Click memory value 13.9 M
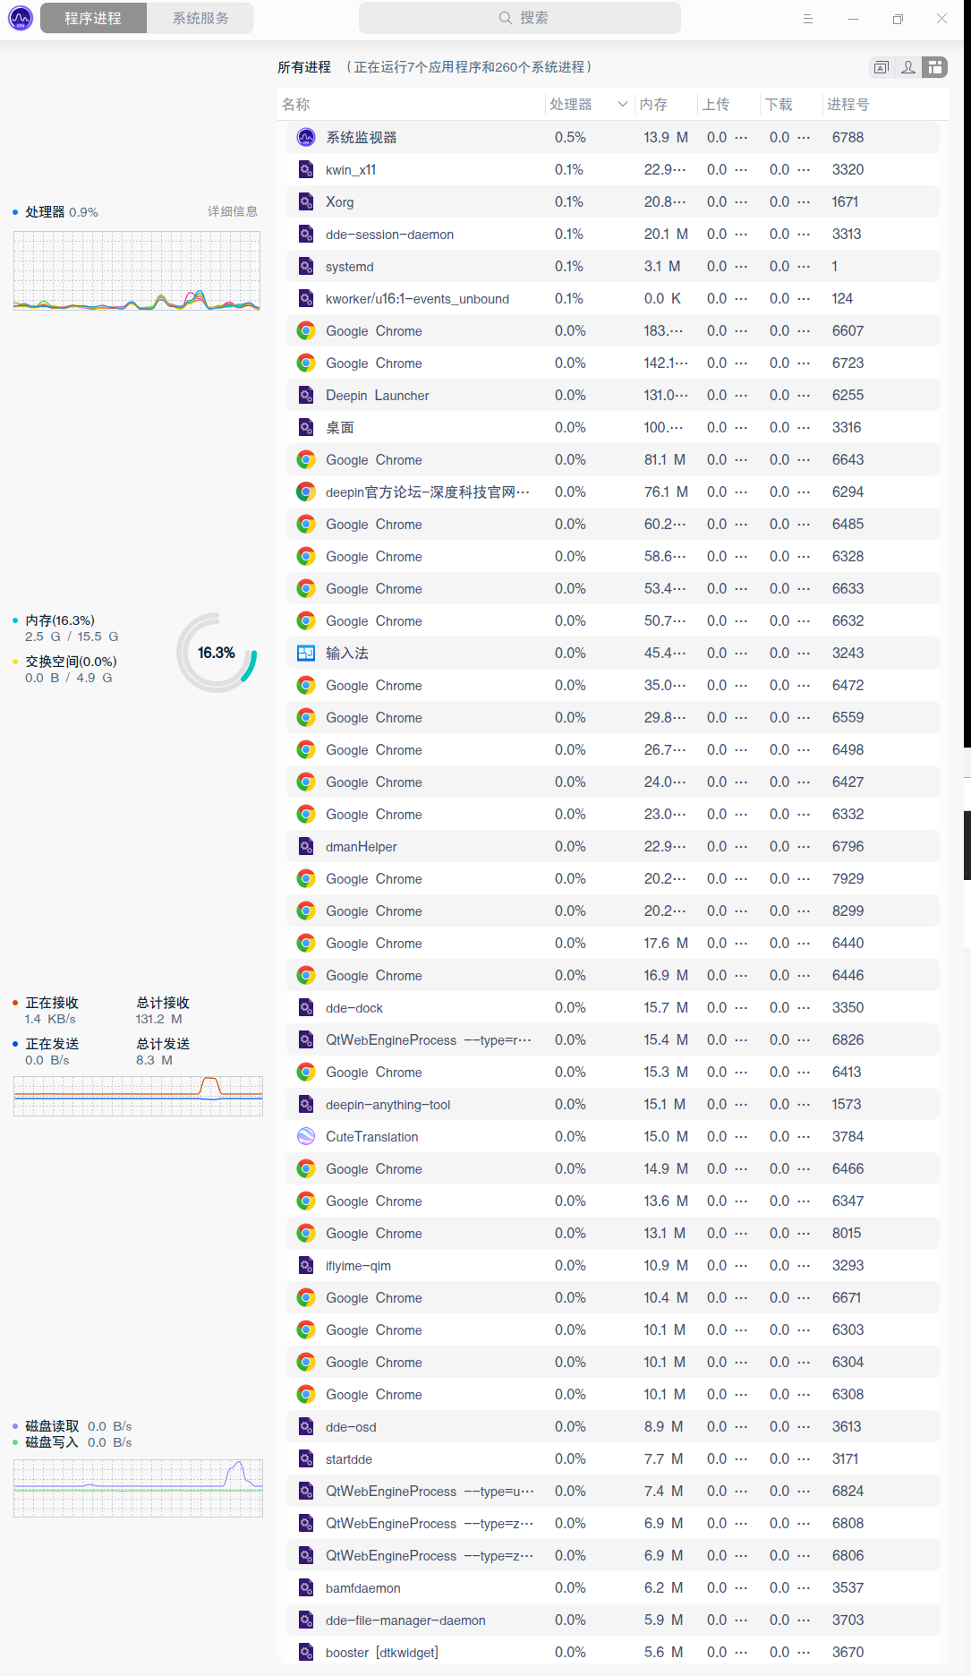971x1676 pixels. (x=666, y=137)
